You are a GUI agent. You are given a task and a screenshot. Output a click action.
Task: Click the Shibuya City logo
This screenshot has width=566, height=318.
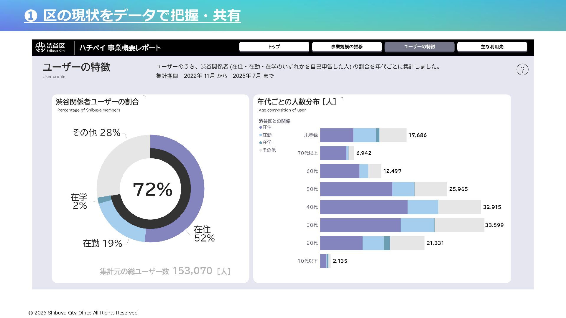(50, 47)
